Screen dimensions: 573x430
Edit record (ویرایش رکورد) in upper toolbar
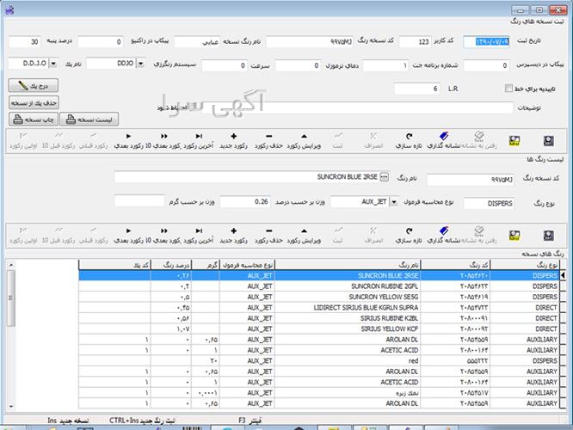(304, 141)
